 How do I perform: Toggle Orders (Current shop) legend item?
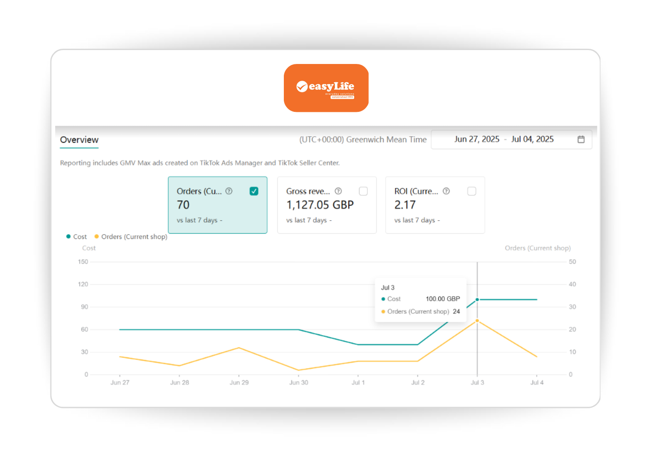coord(131,237)
